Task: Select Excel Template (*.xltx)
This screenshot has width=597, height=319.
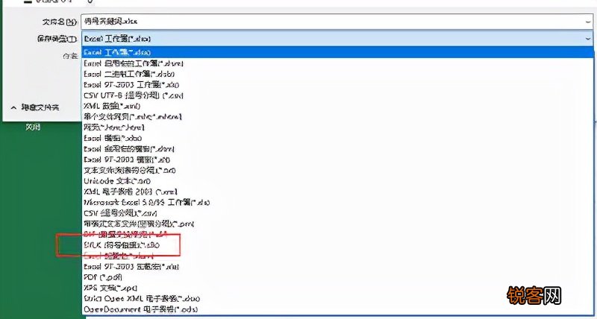Action: [x=338, y=138]
